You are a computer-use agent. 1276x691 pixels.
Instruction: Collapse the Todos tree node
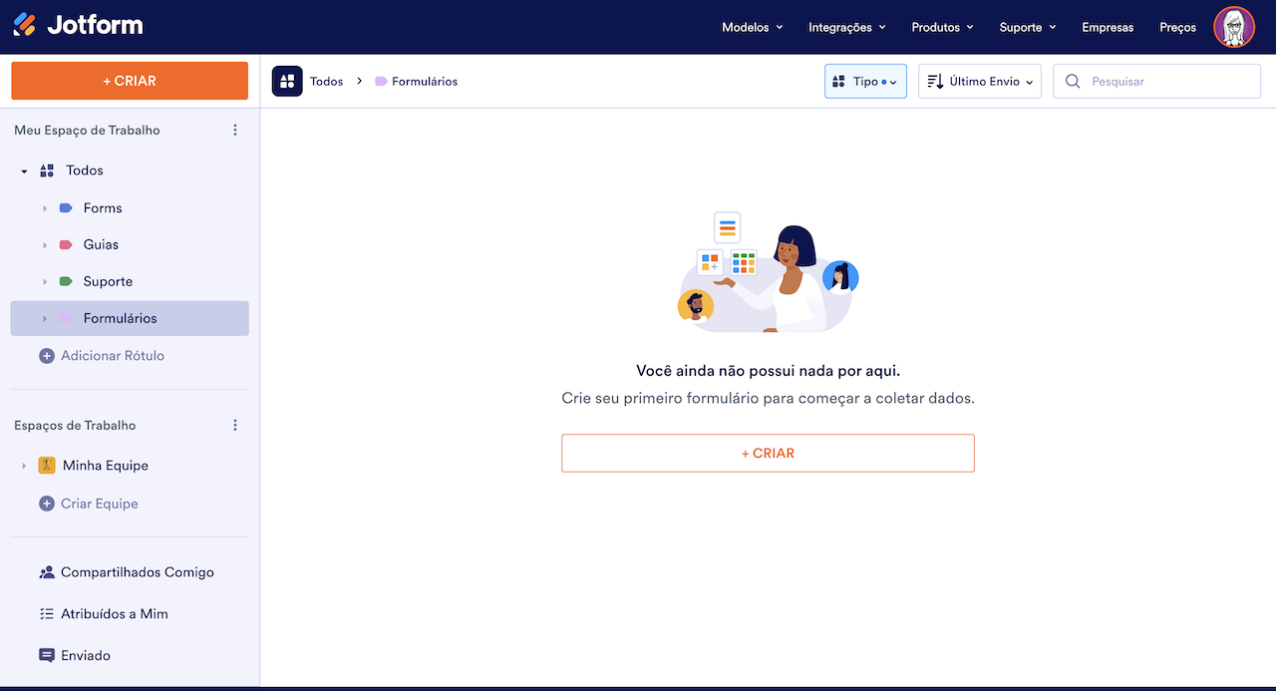pyautogui.click(x=24, y=172)
